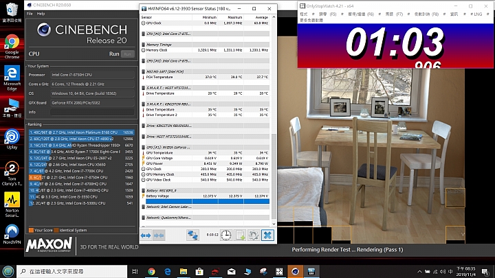Open Edge in the taskbar

coord(168,271)
